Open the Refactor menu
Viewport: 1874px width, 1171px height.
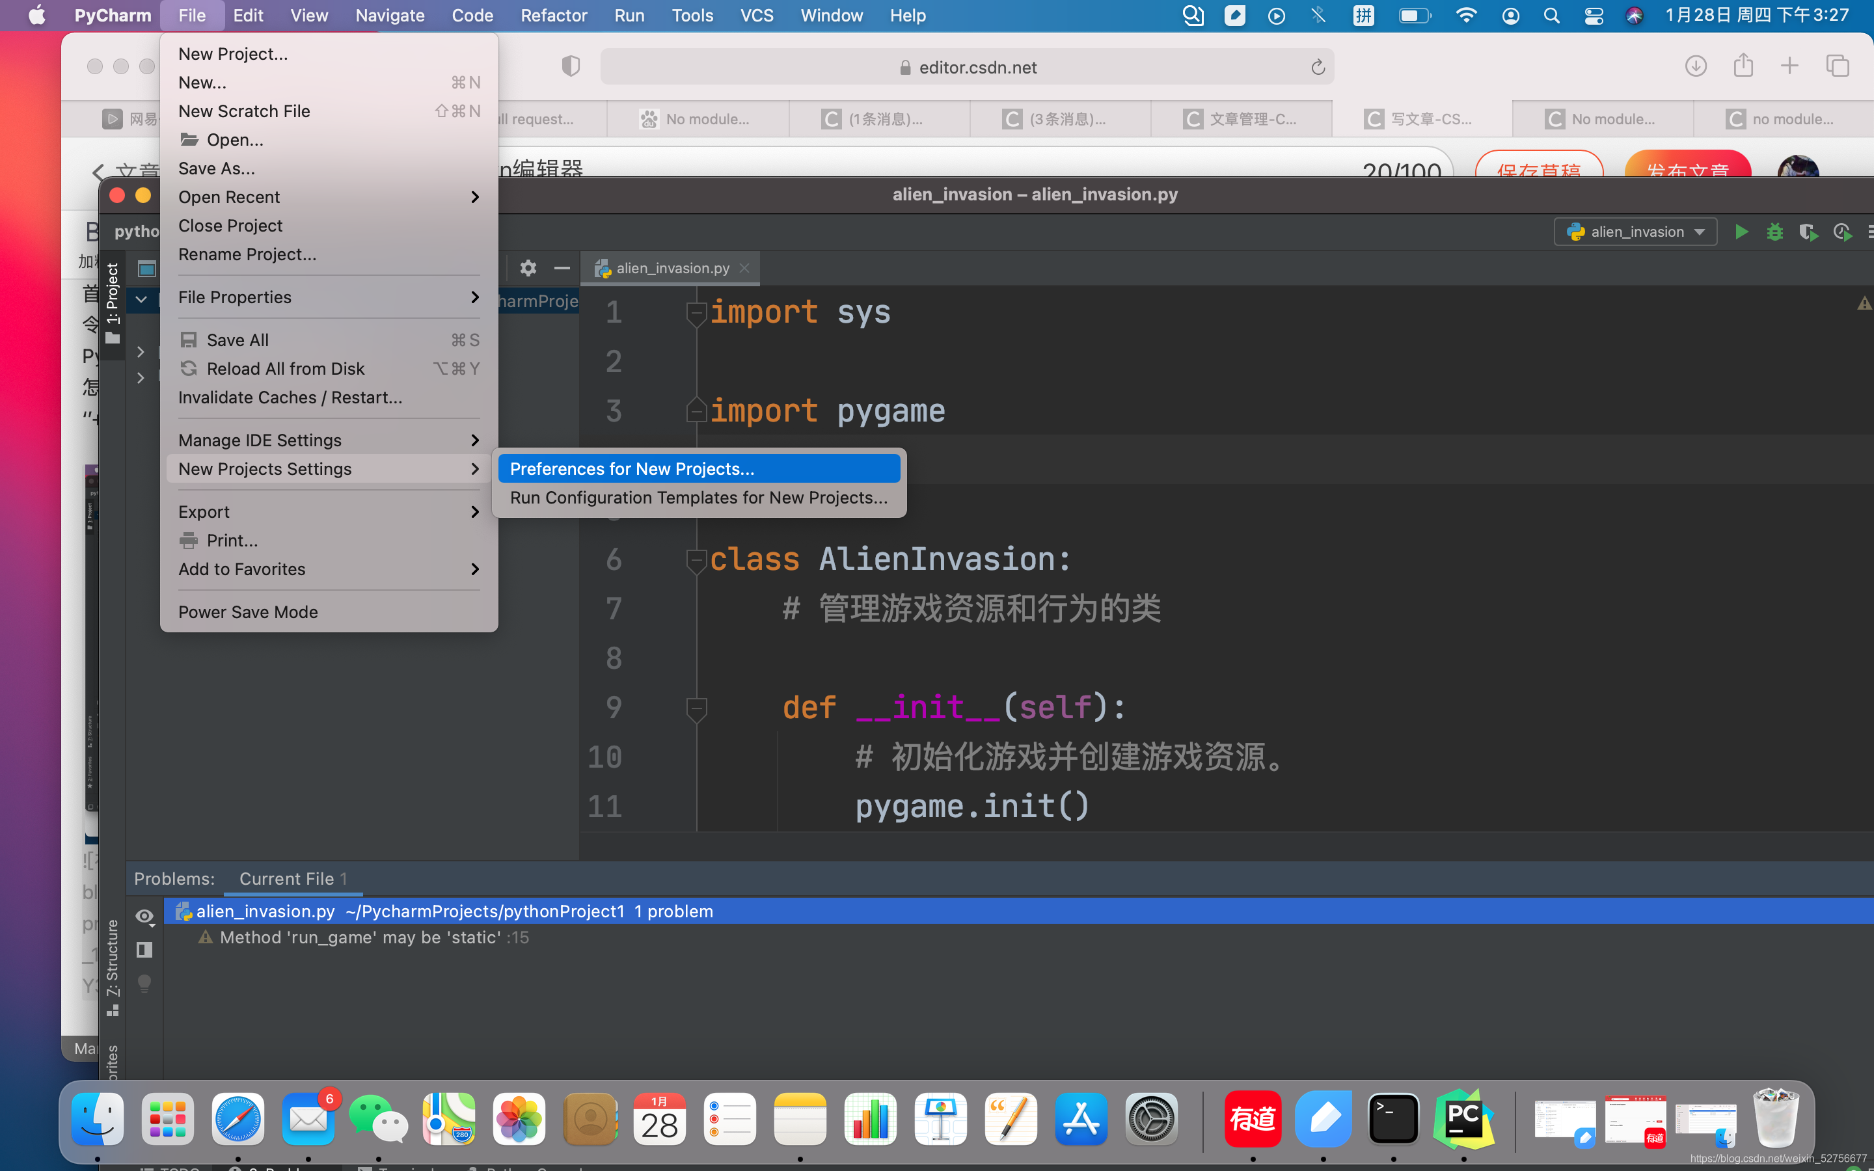point(554,16)
